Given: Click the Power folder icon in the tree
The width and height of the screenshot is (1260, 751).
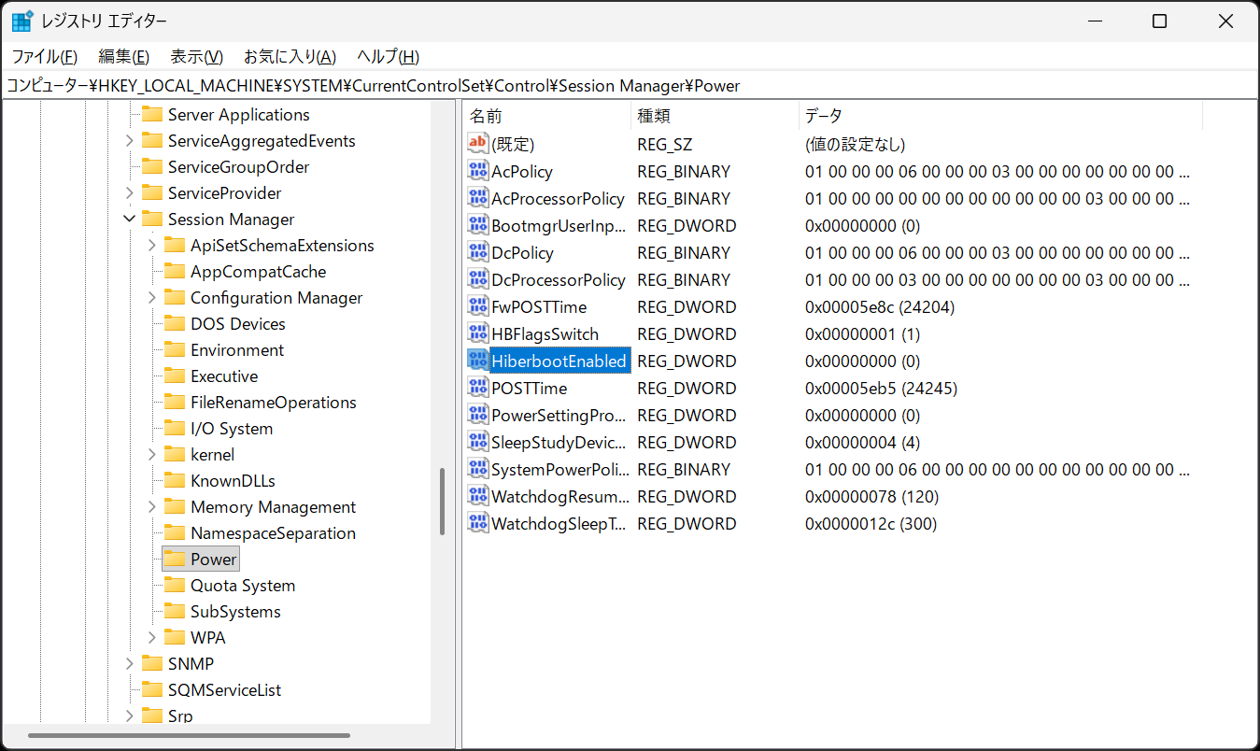Looking at the screenshot, I should click(x=174, y=558).
